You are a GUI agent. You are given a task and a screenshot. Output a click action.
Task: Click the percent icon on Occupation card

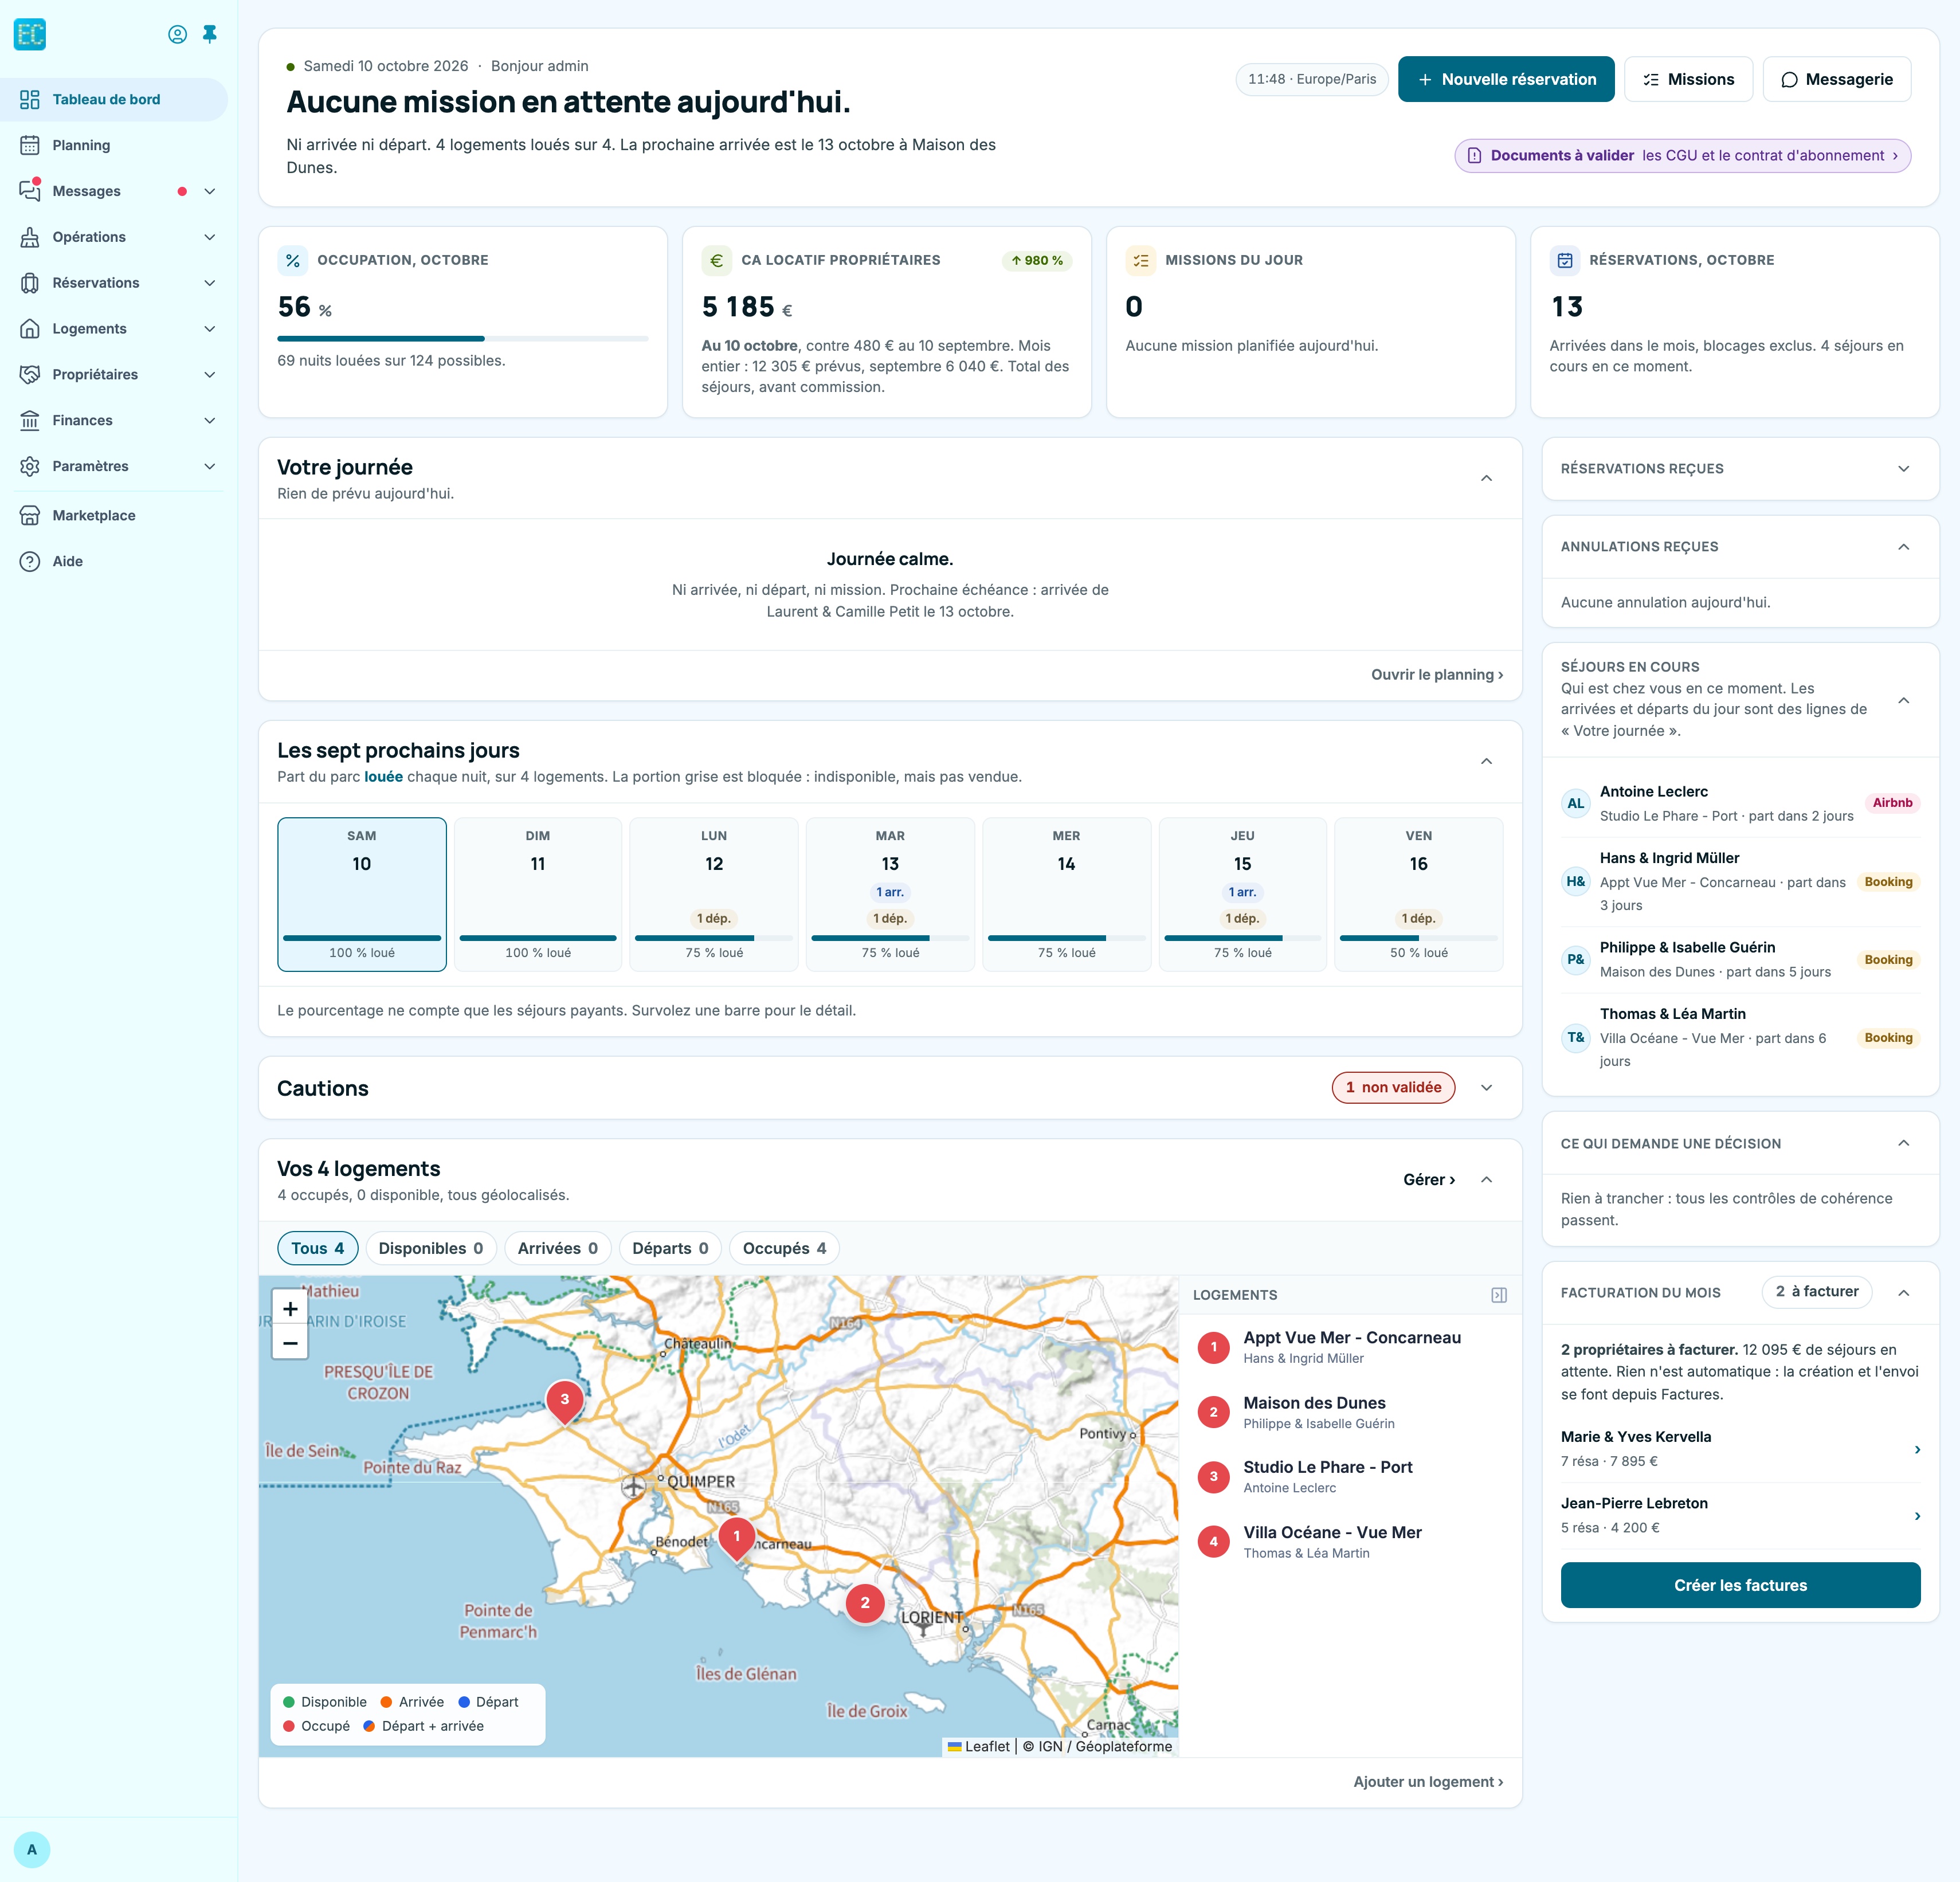pos(292,260)
